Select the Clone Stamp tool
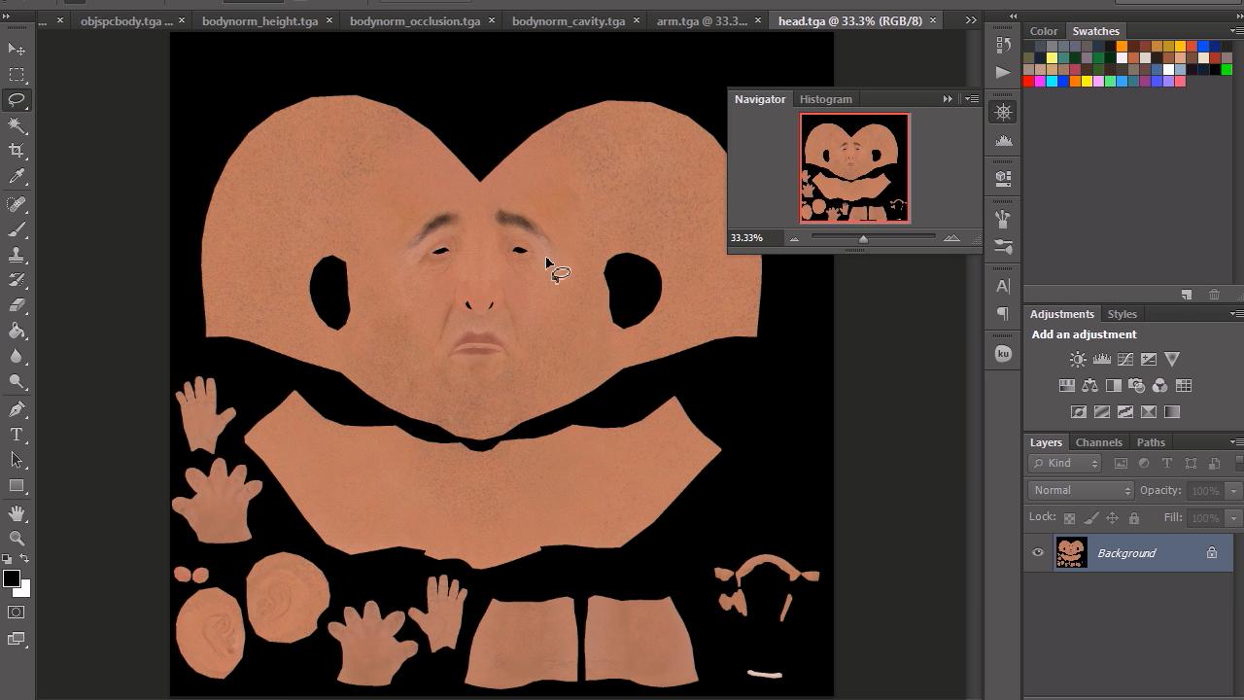Image resolution: width=1244 pixels, height=700 pixels. point(17,255)
